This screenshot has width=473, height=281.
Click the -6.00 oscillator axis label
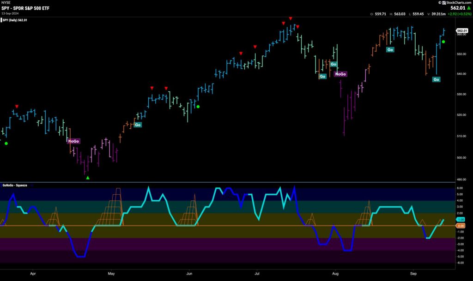[x=460, y=263]
